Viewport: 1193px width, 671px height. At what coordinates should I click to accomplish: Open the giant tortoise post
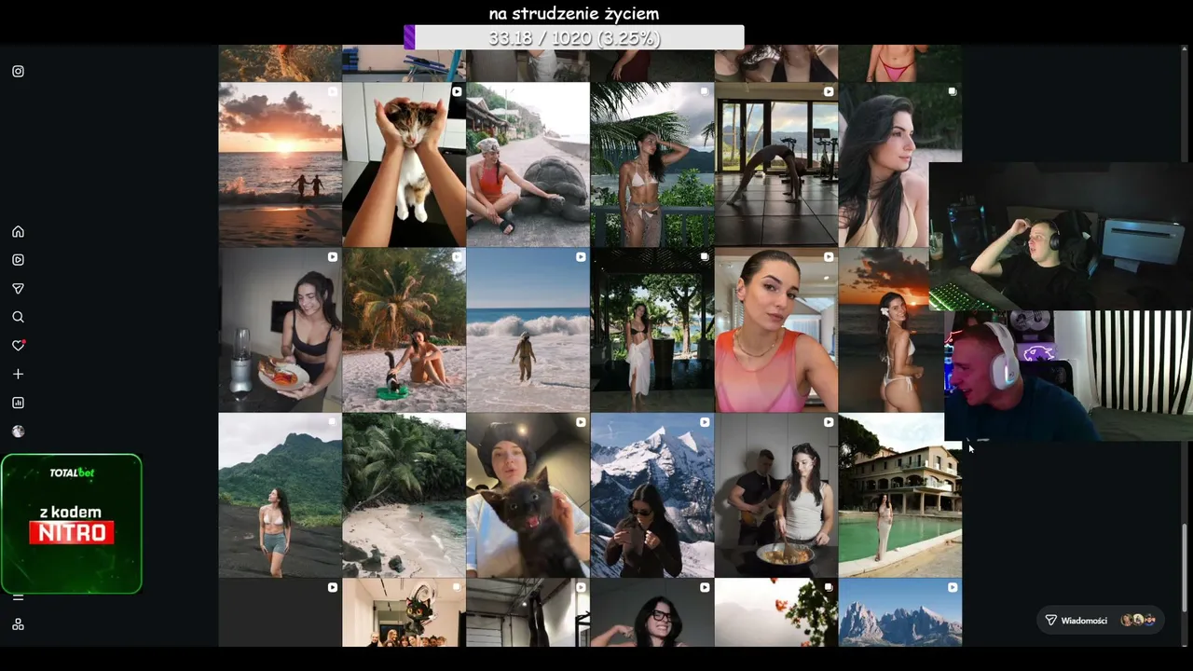click(x=528, y=165)
